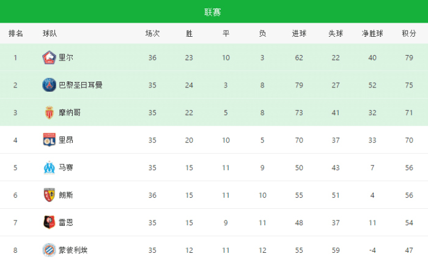Click the 排名 column header

pos(16,34)
